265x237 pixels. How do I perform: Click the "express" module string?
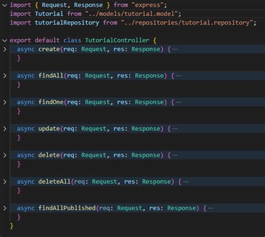coord(148,5)
